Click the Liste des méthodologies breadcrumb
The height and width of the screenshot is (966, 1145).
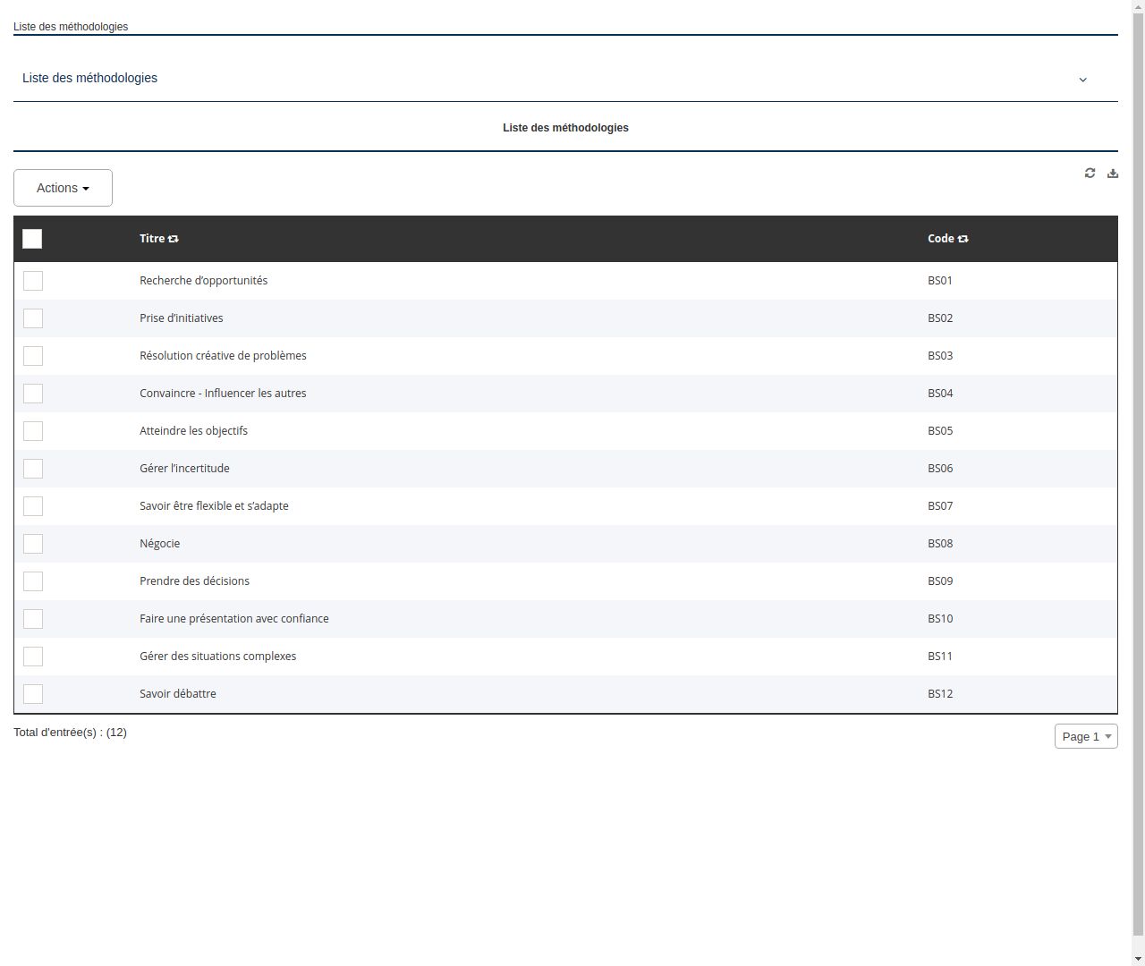tap(71, 27)
